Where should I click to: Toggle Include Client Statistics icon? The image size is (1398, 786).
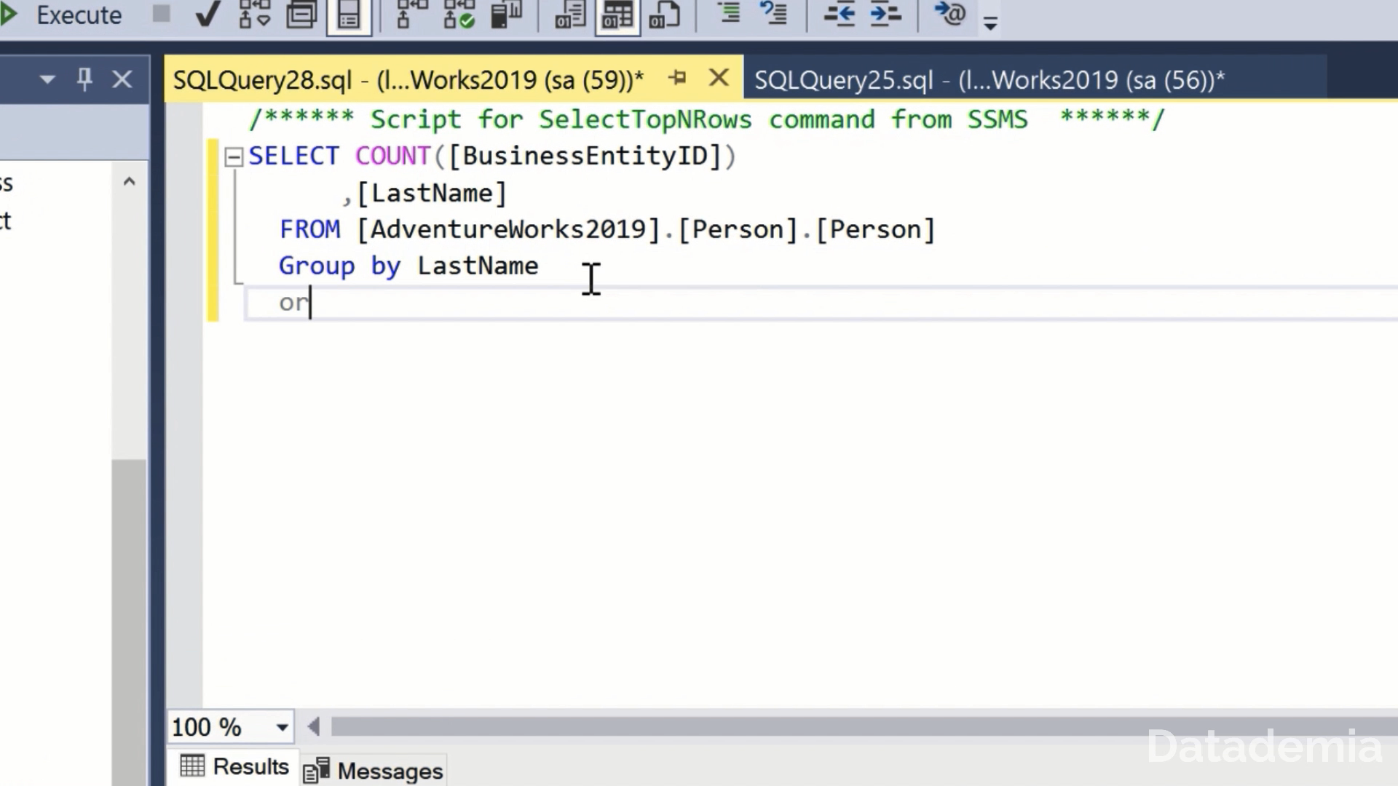click(506, 15)
